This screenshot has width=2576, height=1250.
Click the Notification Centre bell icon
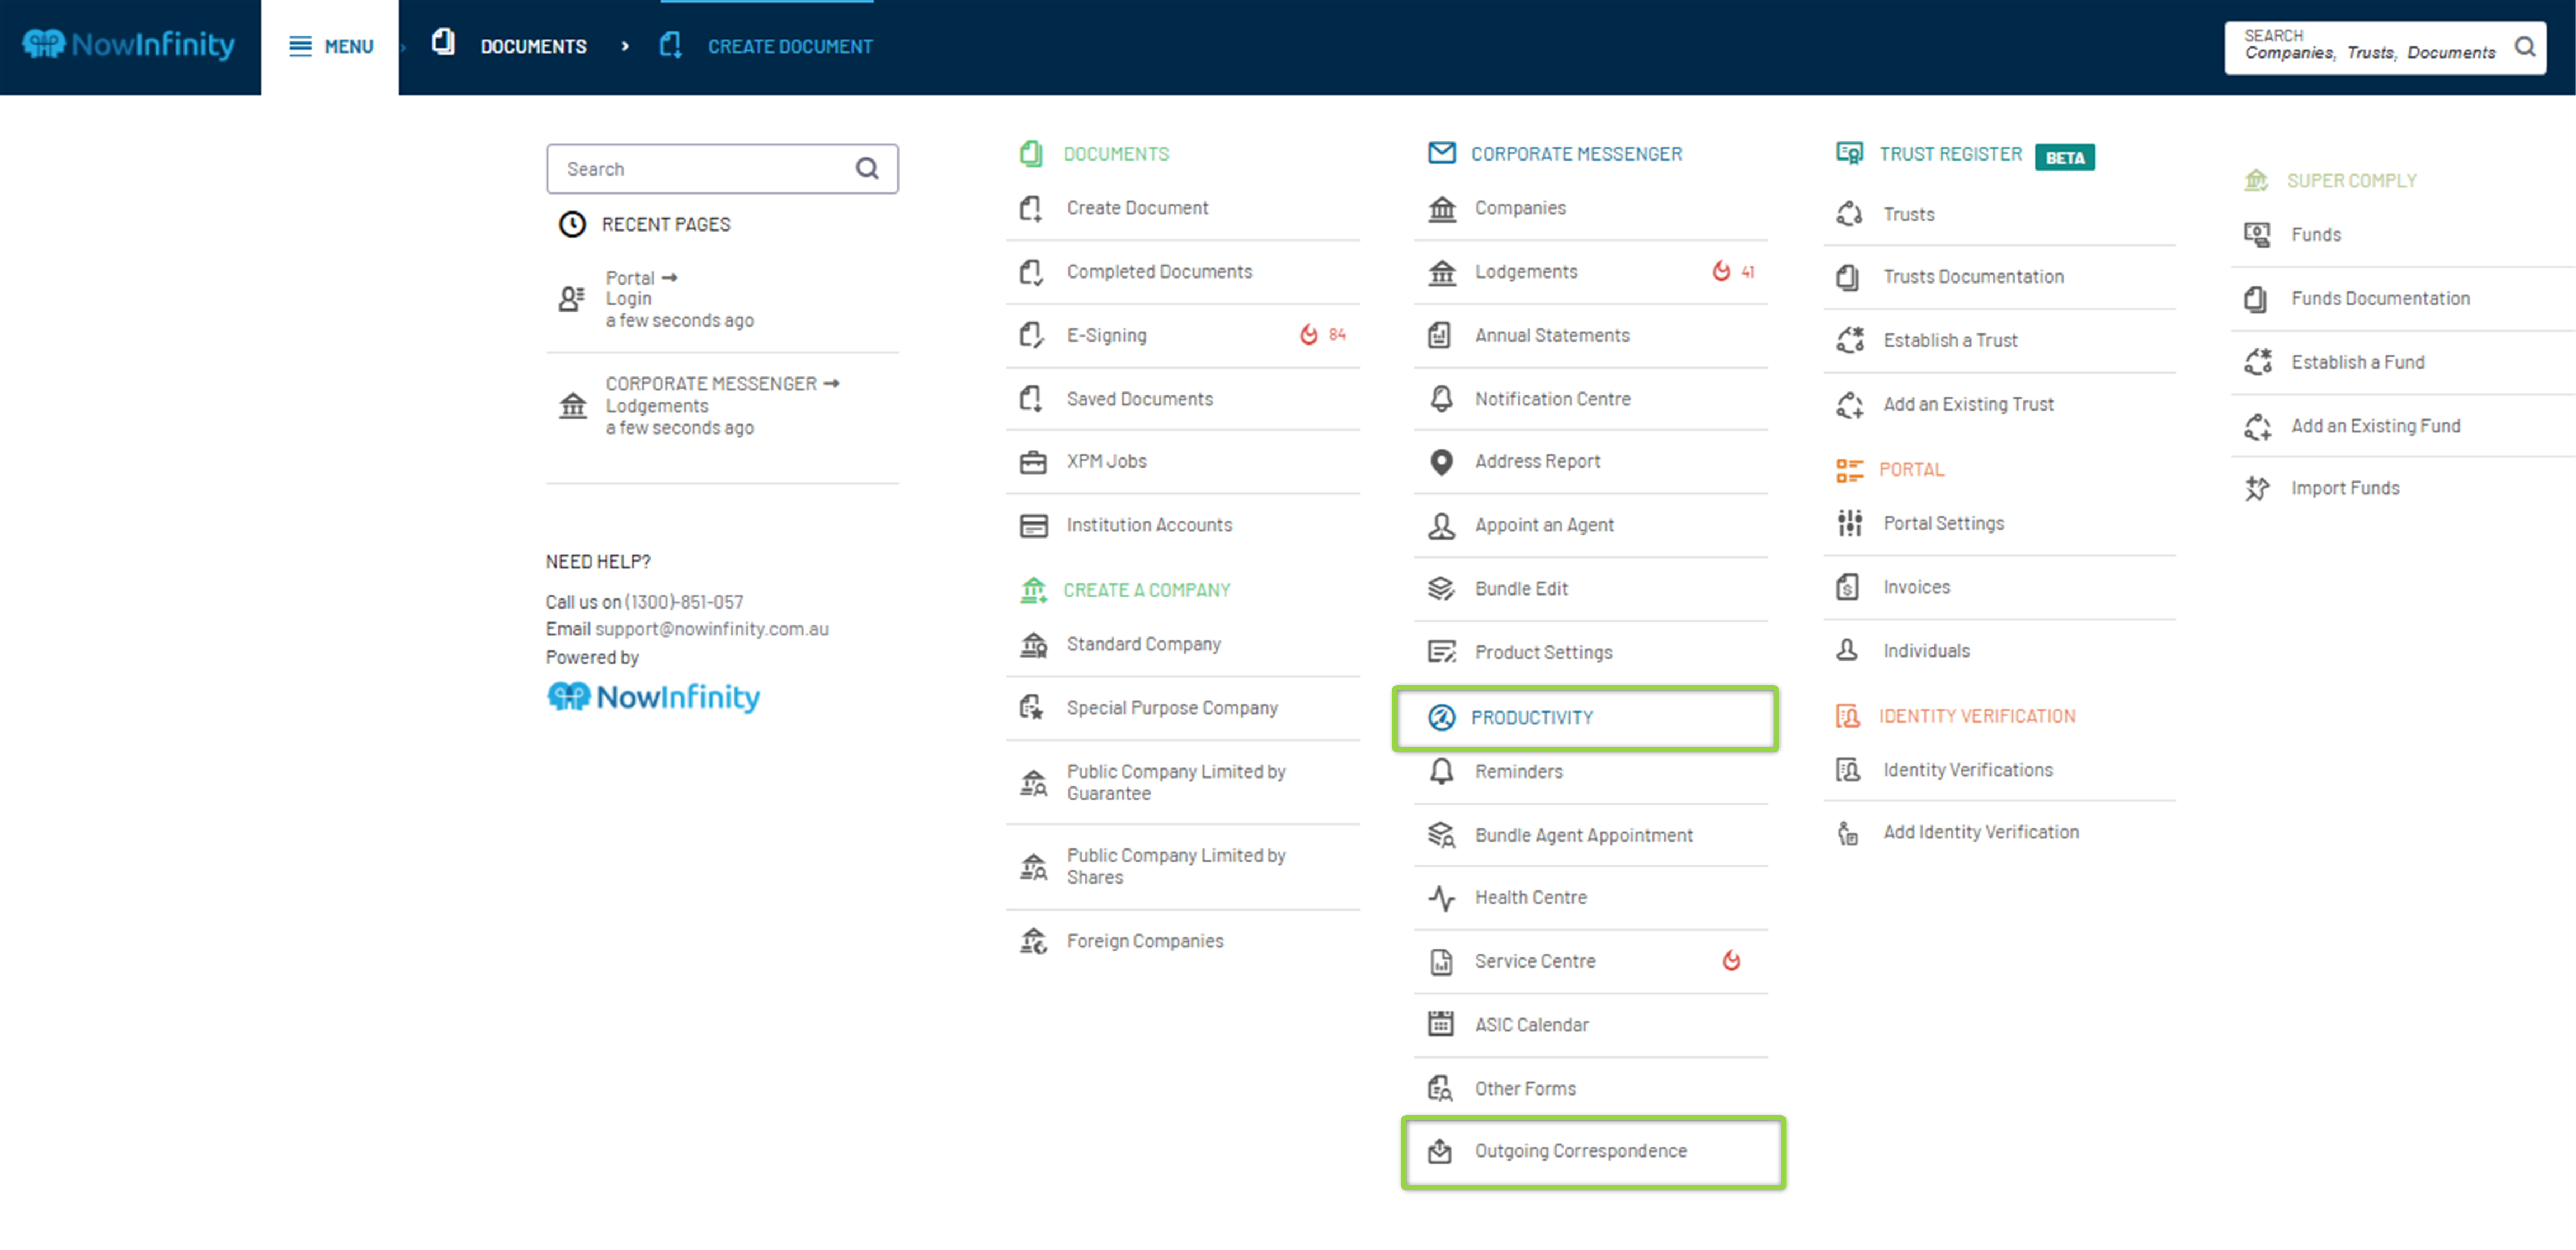pos(1441,399)
